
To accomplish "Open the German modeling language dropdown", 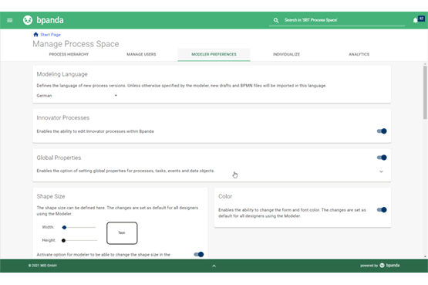I will coord(77,96).
